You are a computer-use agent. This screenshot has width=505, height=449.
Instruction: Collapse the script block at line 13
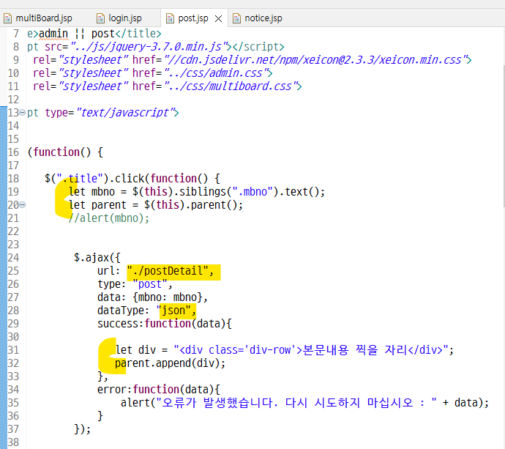[22, 113]
